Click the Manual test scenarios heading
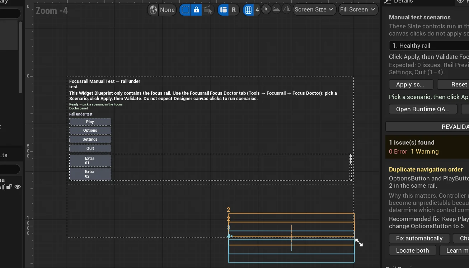469x268 pixels. (420, 17)
